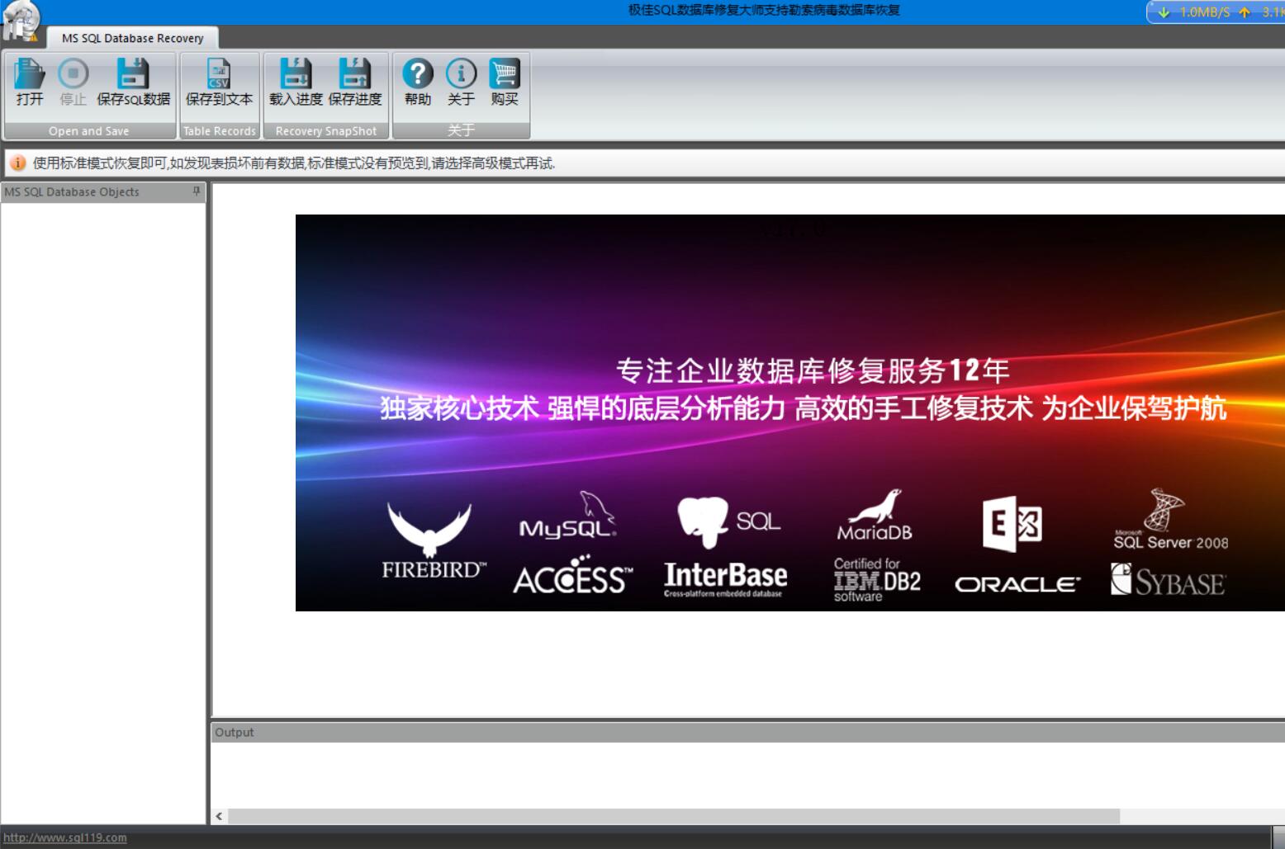Click the application logo icon at top-left
Screen dimensions: 1285x849
pos(20,20)
